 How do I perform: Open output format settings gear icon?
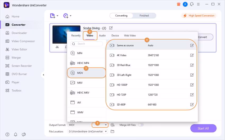(112, 125)
